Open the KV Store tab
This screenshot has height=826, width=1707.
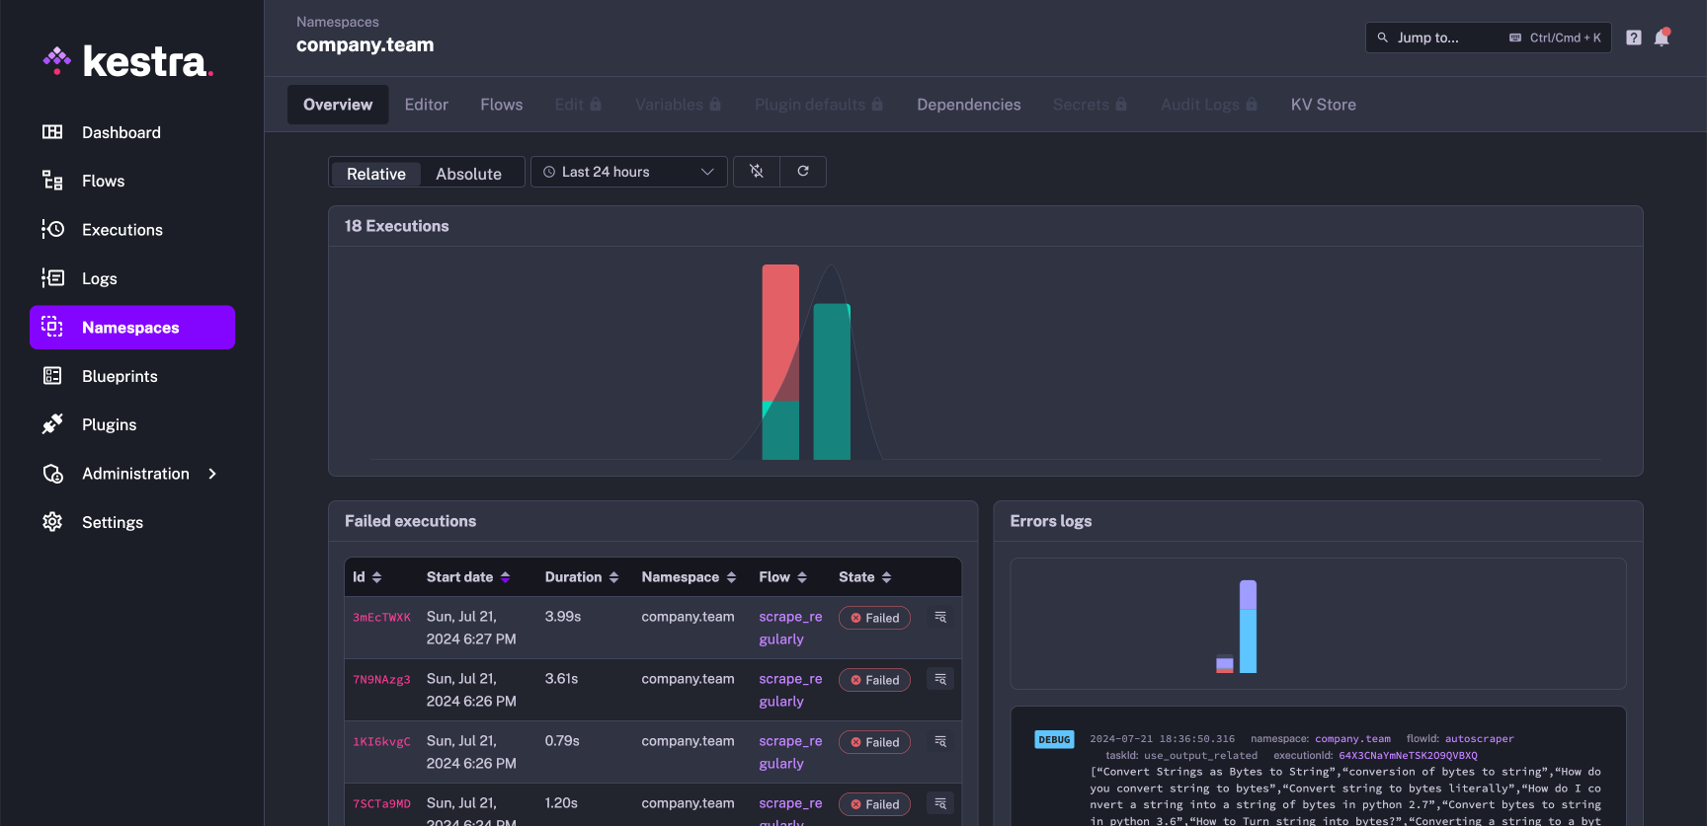(1323, 105)
